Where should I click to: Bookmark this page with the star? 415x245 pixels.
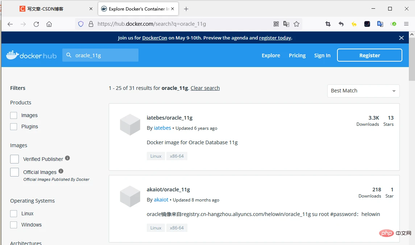[296, 24]
